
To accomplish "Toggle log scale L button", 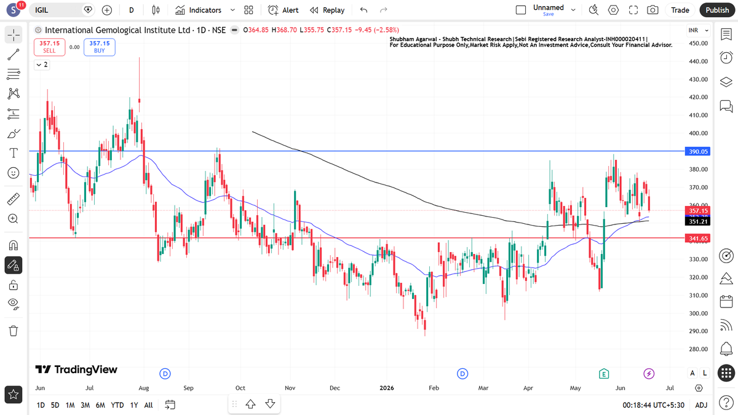I will pyautogui.click(x=704, y=373).
